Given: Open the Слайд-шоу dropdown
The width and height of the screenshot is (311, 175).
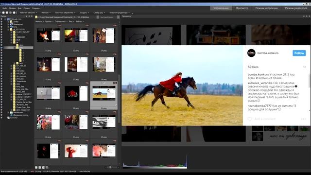Looking at the screenshot, I should point(99,13).
